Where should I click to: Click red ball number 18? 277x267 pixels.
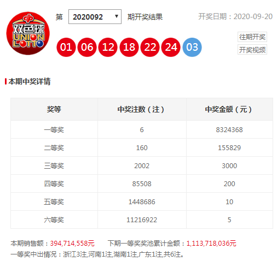point(129,47)
